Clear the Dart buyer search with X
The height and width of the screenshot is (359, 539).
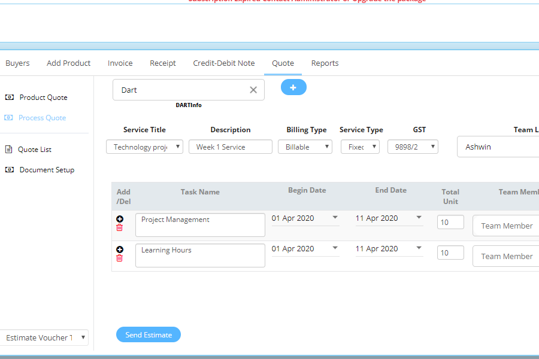click(x=253, y=90)
